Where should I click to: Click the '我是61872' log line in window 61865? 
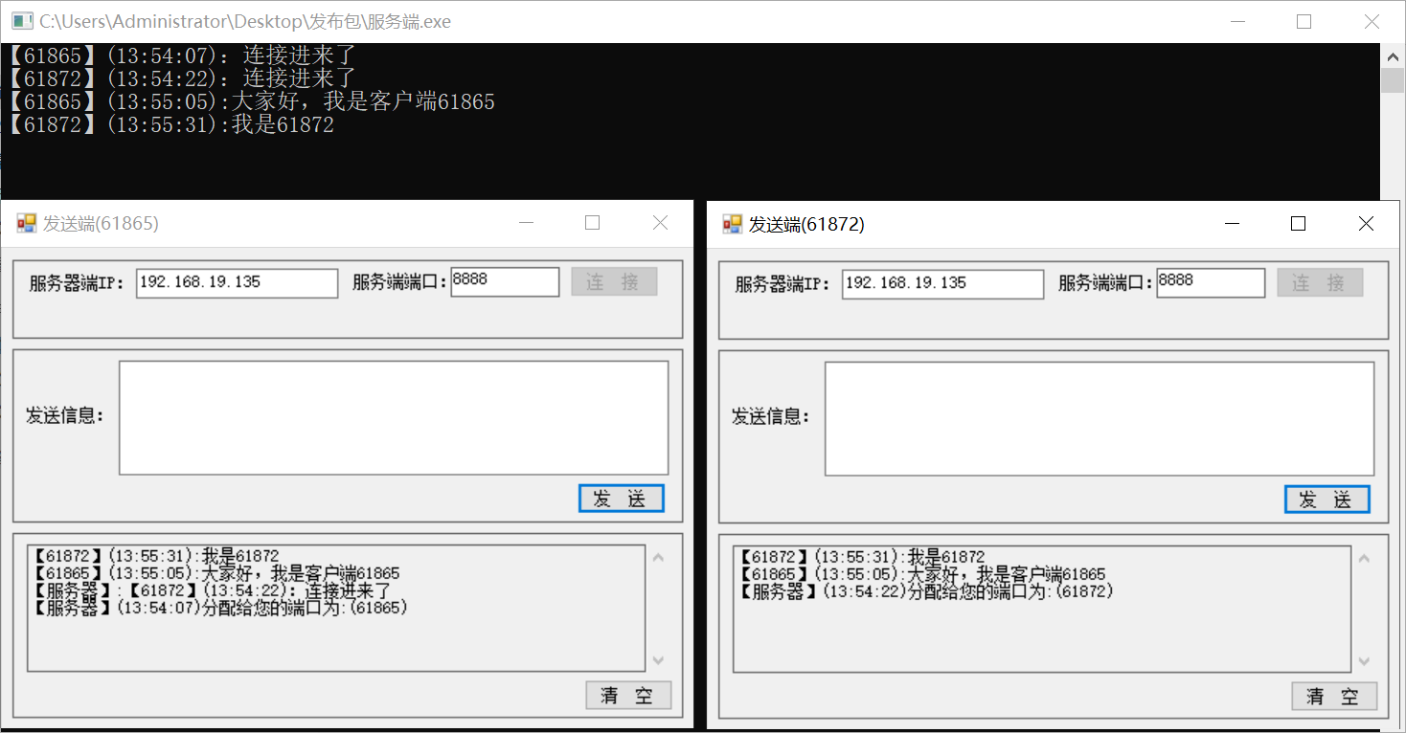click(x=156, y=556)
